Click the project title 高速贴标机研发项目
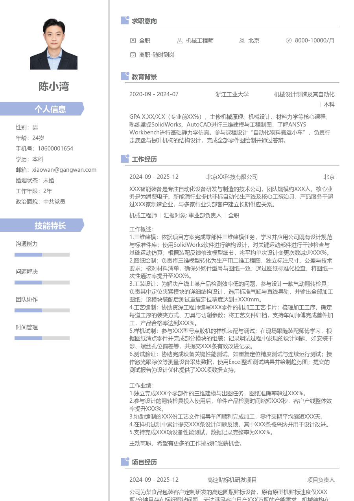Viewport: 354px width, 501px height. coord(232,480)
